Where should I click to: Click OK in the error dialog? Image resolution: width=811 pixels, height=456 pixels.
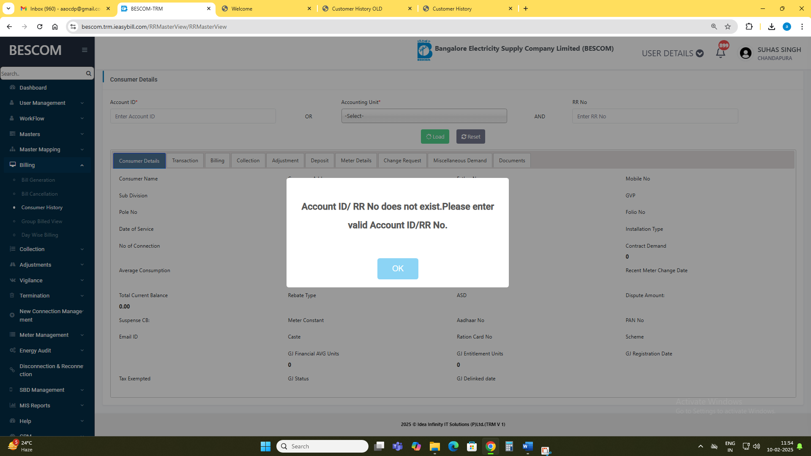pyautogui.click(x=398, y=268)
